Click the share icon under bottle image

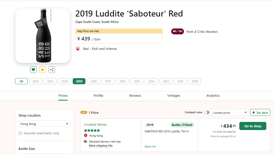pos(52,69)
